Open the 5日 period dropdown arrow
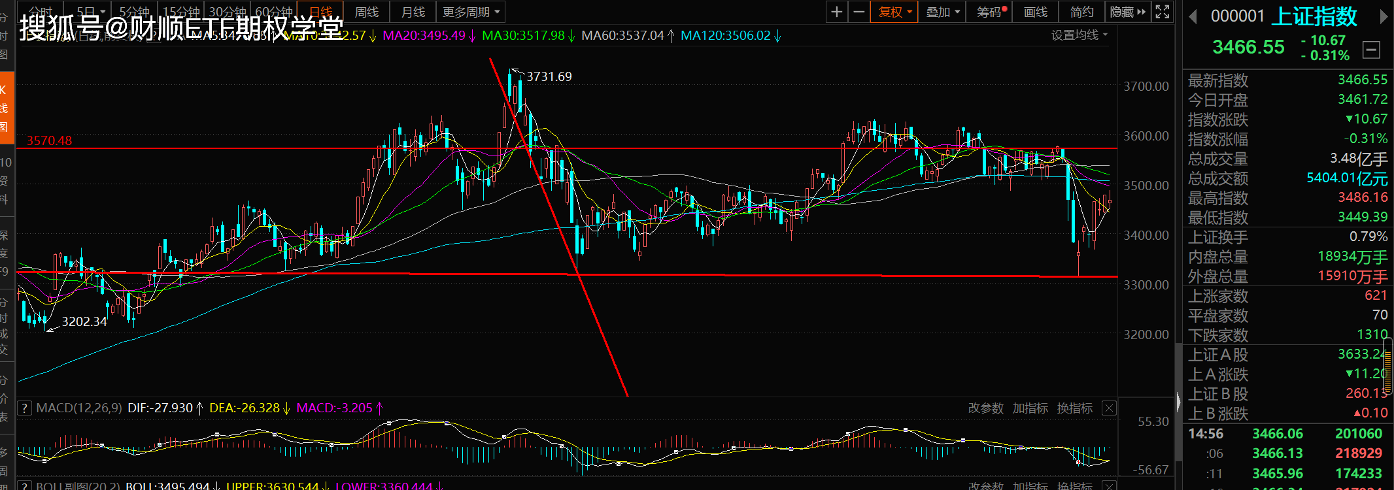The width and height of the screenshot is (1394, 490). pos(103,12)
